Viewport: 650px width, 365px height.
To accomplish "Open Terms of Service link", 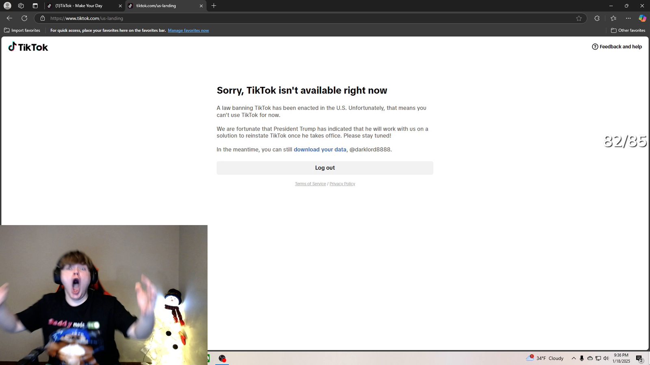I will [310, 184].
